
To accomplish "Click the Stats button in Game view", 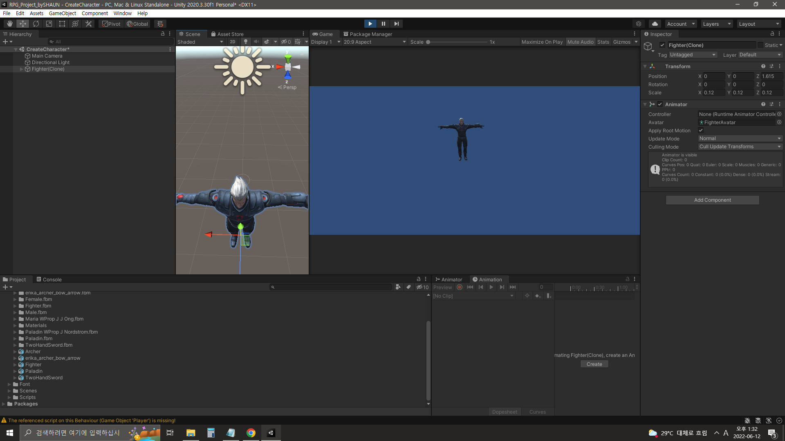I will (603, 42).
